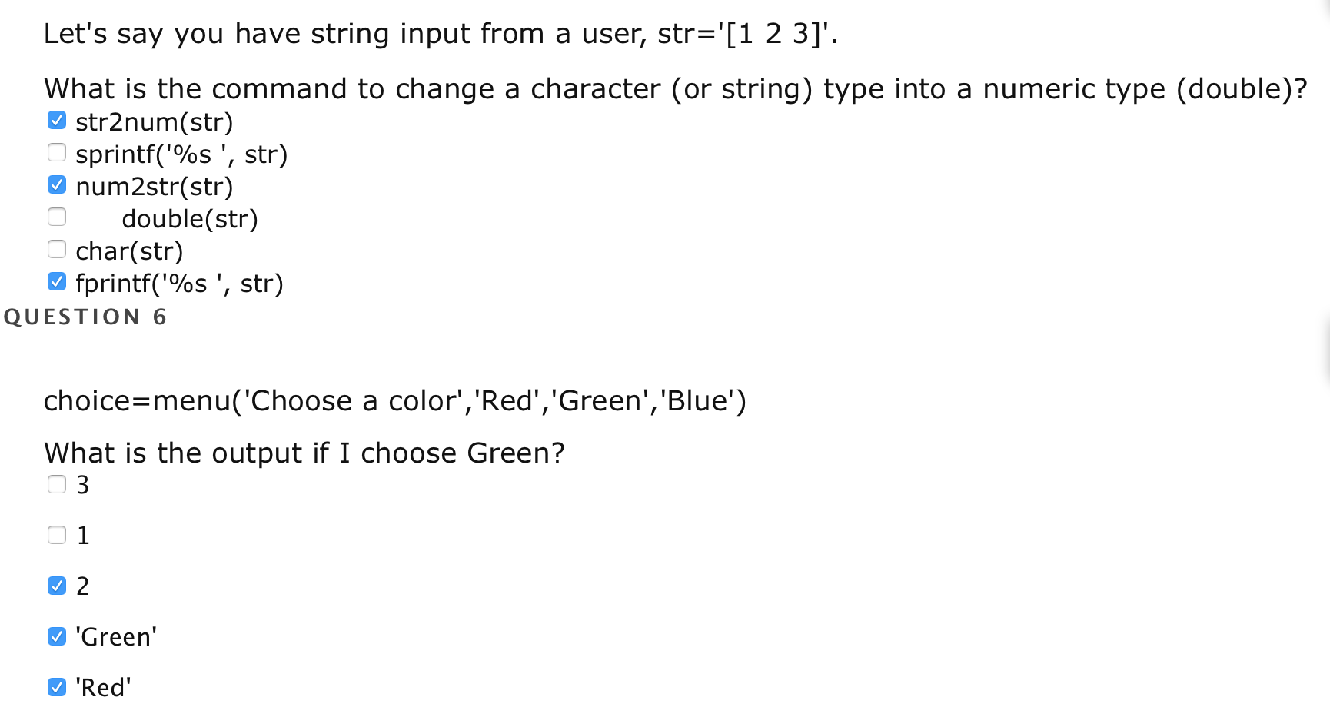
Task: Select the checkbox for answer 3
Action: (57, 484)
